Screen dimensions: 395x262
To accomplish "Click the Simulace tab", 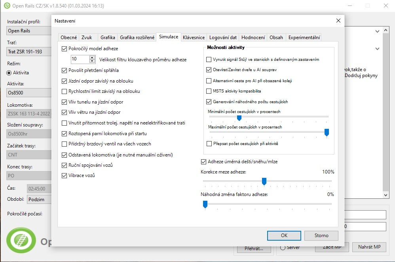I will coord(169,37).
